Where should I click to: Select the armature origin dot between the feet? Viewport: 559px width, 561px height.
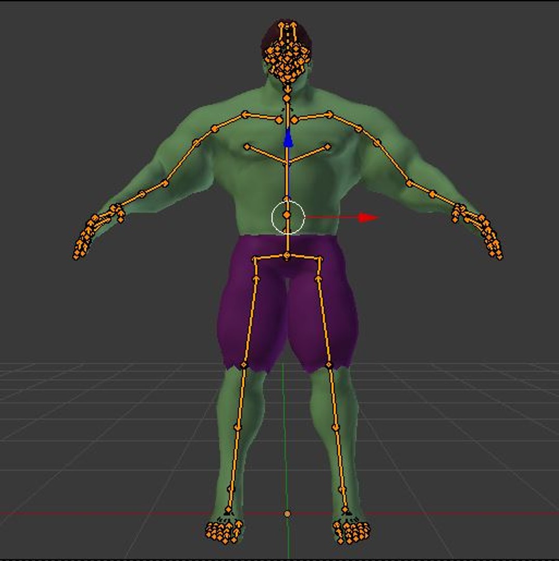click(x=287, y=514)
